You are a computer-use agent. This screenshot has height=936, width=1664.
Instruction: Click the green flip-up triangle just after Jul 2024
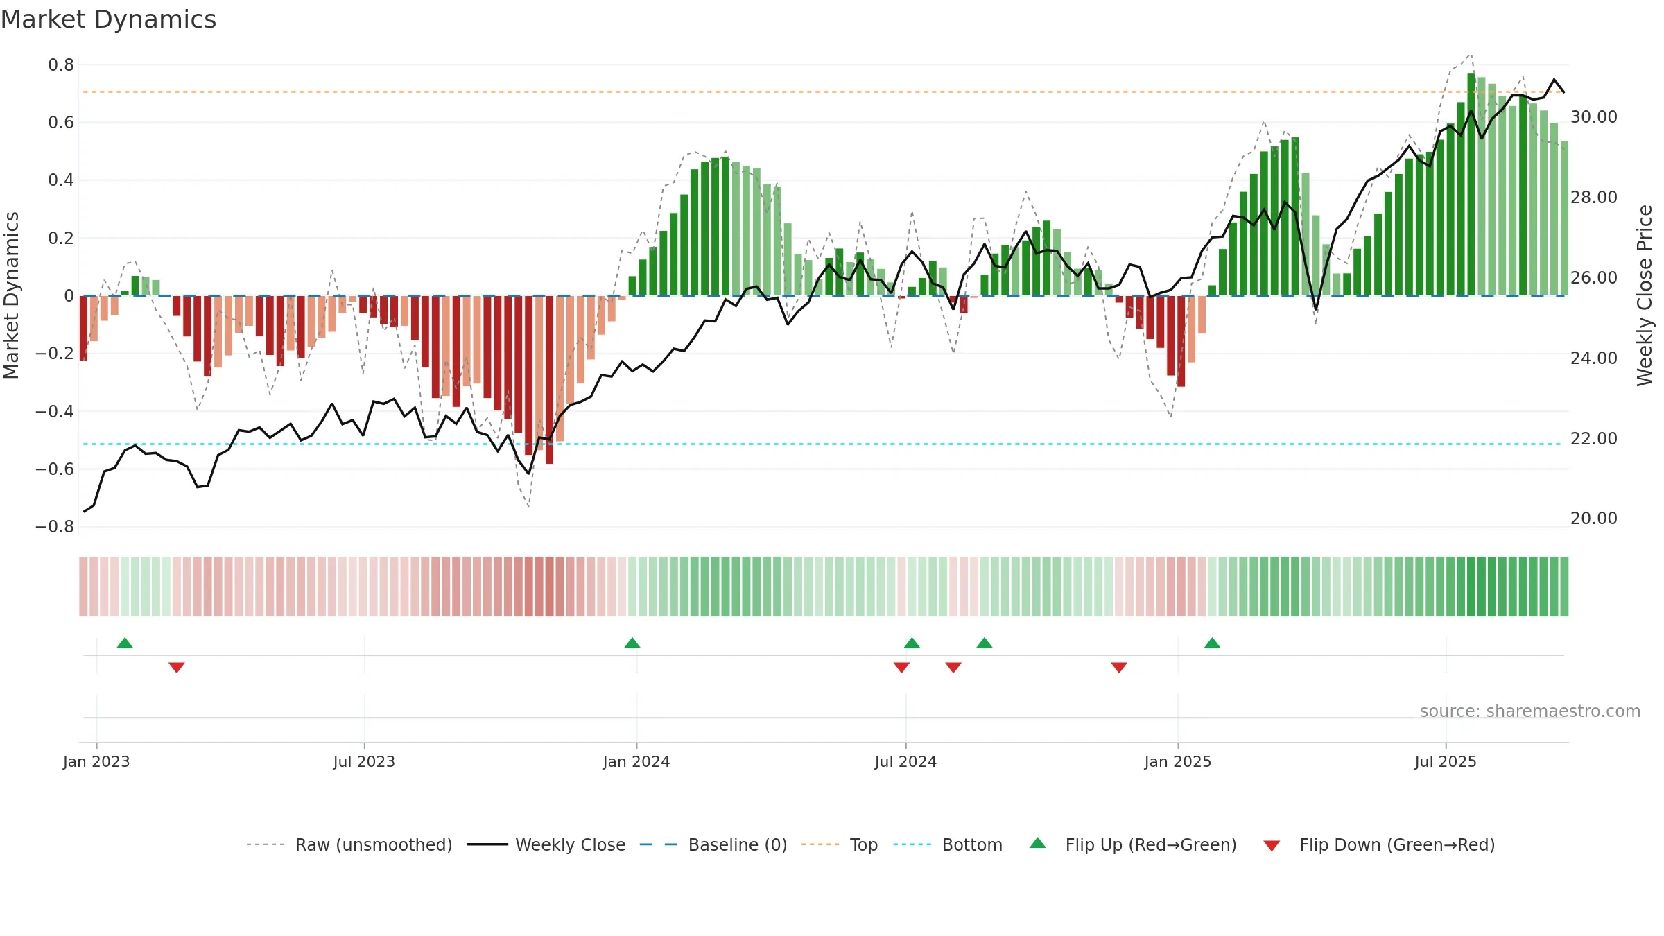[912, 643]
